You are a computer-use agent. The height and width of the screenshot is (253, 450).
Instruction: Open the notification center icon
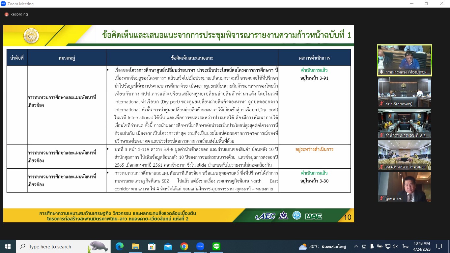[x=439, y=246]
